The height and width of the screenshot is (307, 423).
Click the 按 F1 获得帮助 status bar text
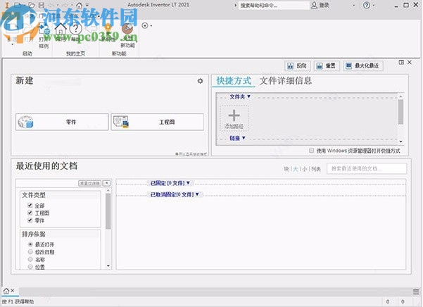(18, 301)
